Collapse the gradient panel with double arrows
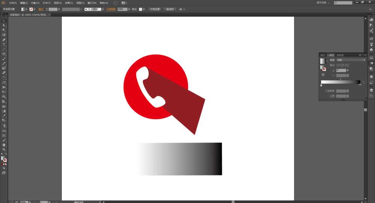This screenshot has height=203, width=375. [360, 55]
